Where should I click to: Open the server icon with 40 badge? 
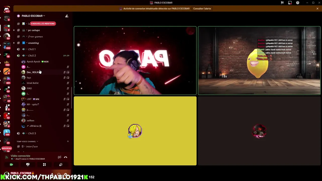[7, 89]
